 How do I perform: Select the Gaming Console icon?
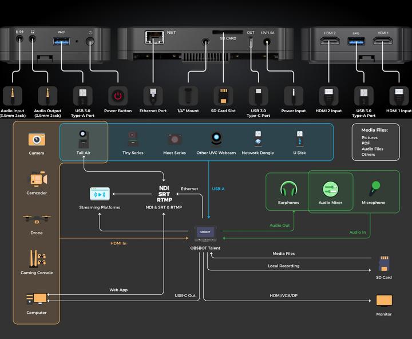click(37, 258)
